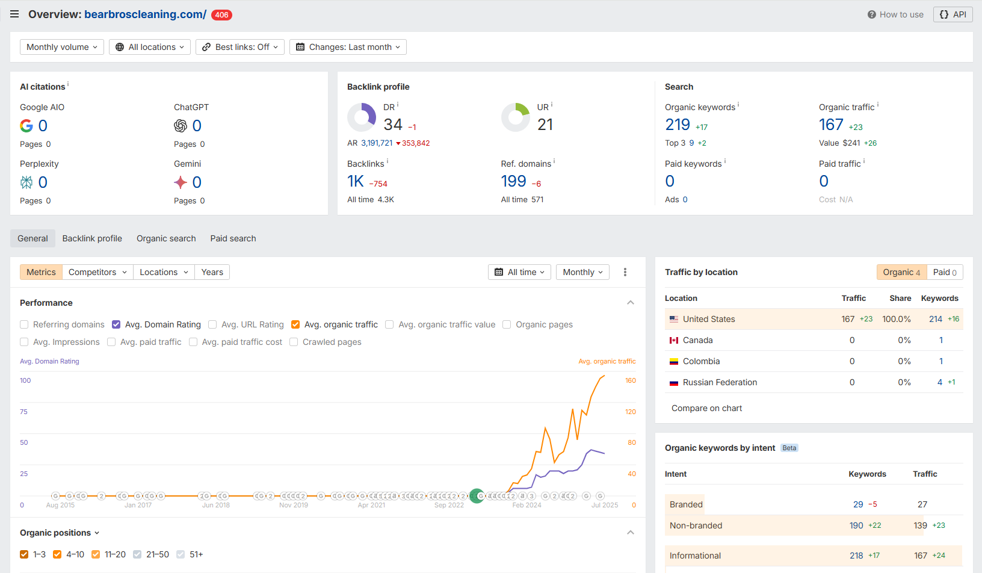The width and height of the screenshot is (982, 573).
Task: Open the Organic search tab
Action: point(166,238)
